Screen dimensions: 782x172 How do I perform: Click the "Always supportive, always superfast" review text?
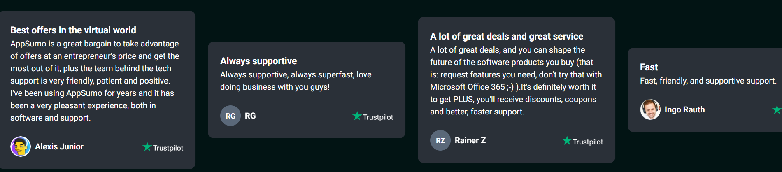296,81
